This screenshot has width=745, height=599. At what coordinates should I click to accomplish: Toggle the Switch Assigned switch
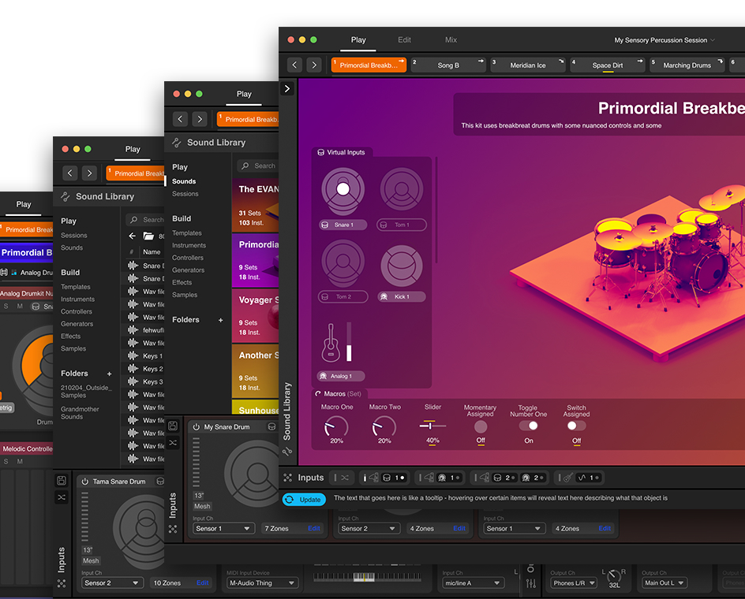[x=576, y=426]
